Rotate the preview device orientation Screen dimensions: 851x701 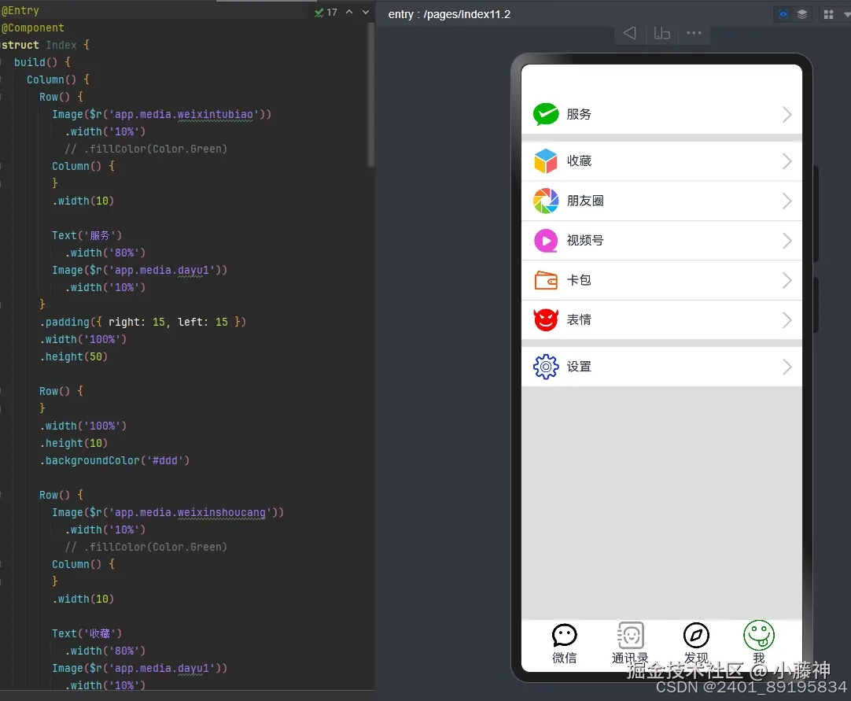point(661,34)
